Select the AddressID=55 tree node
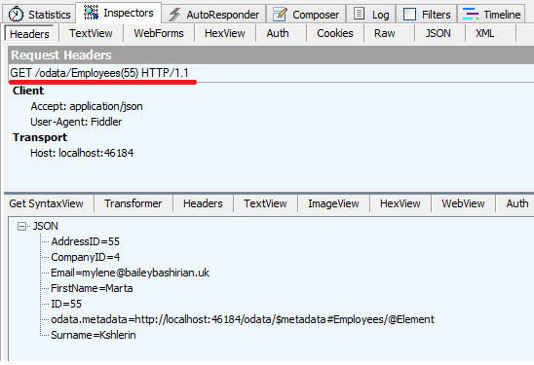534x365 pixels. (86, 241)
